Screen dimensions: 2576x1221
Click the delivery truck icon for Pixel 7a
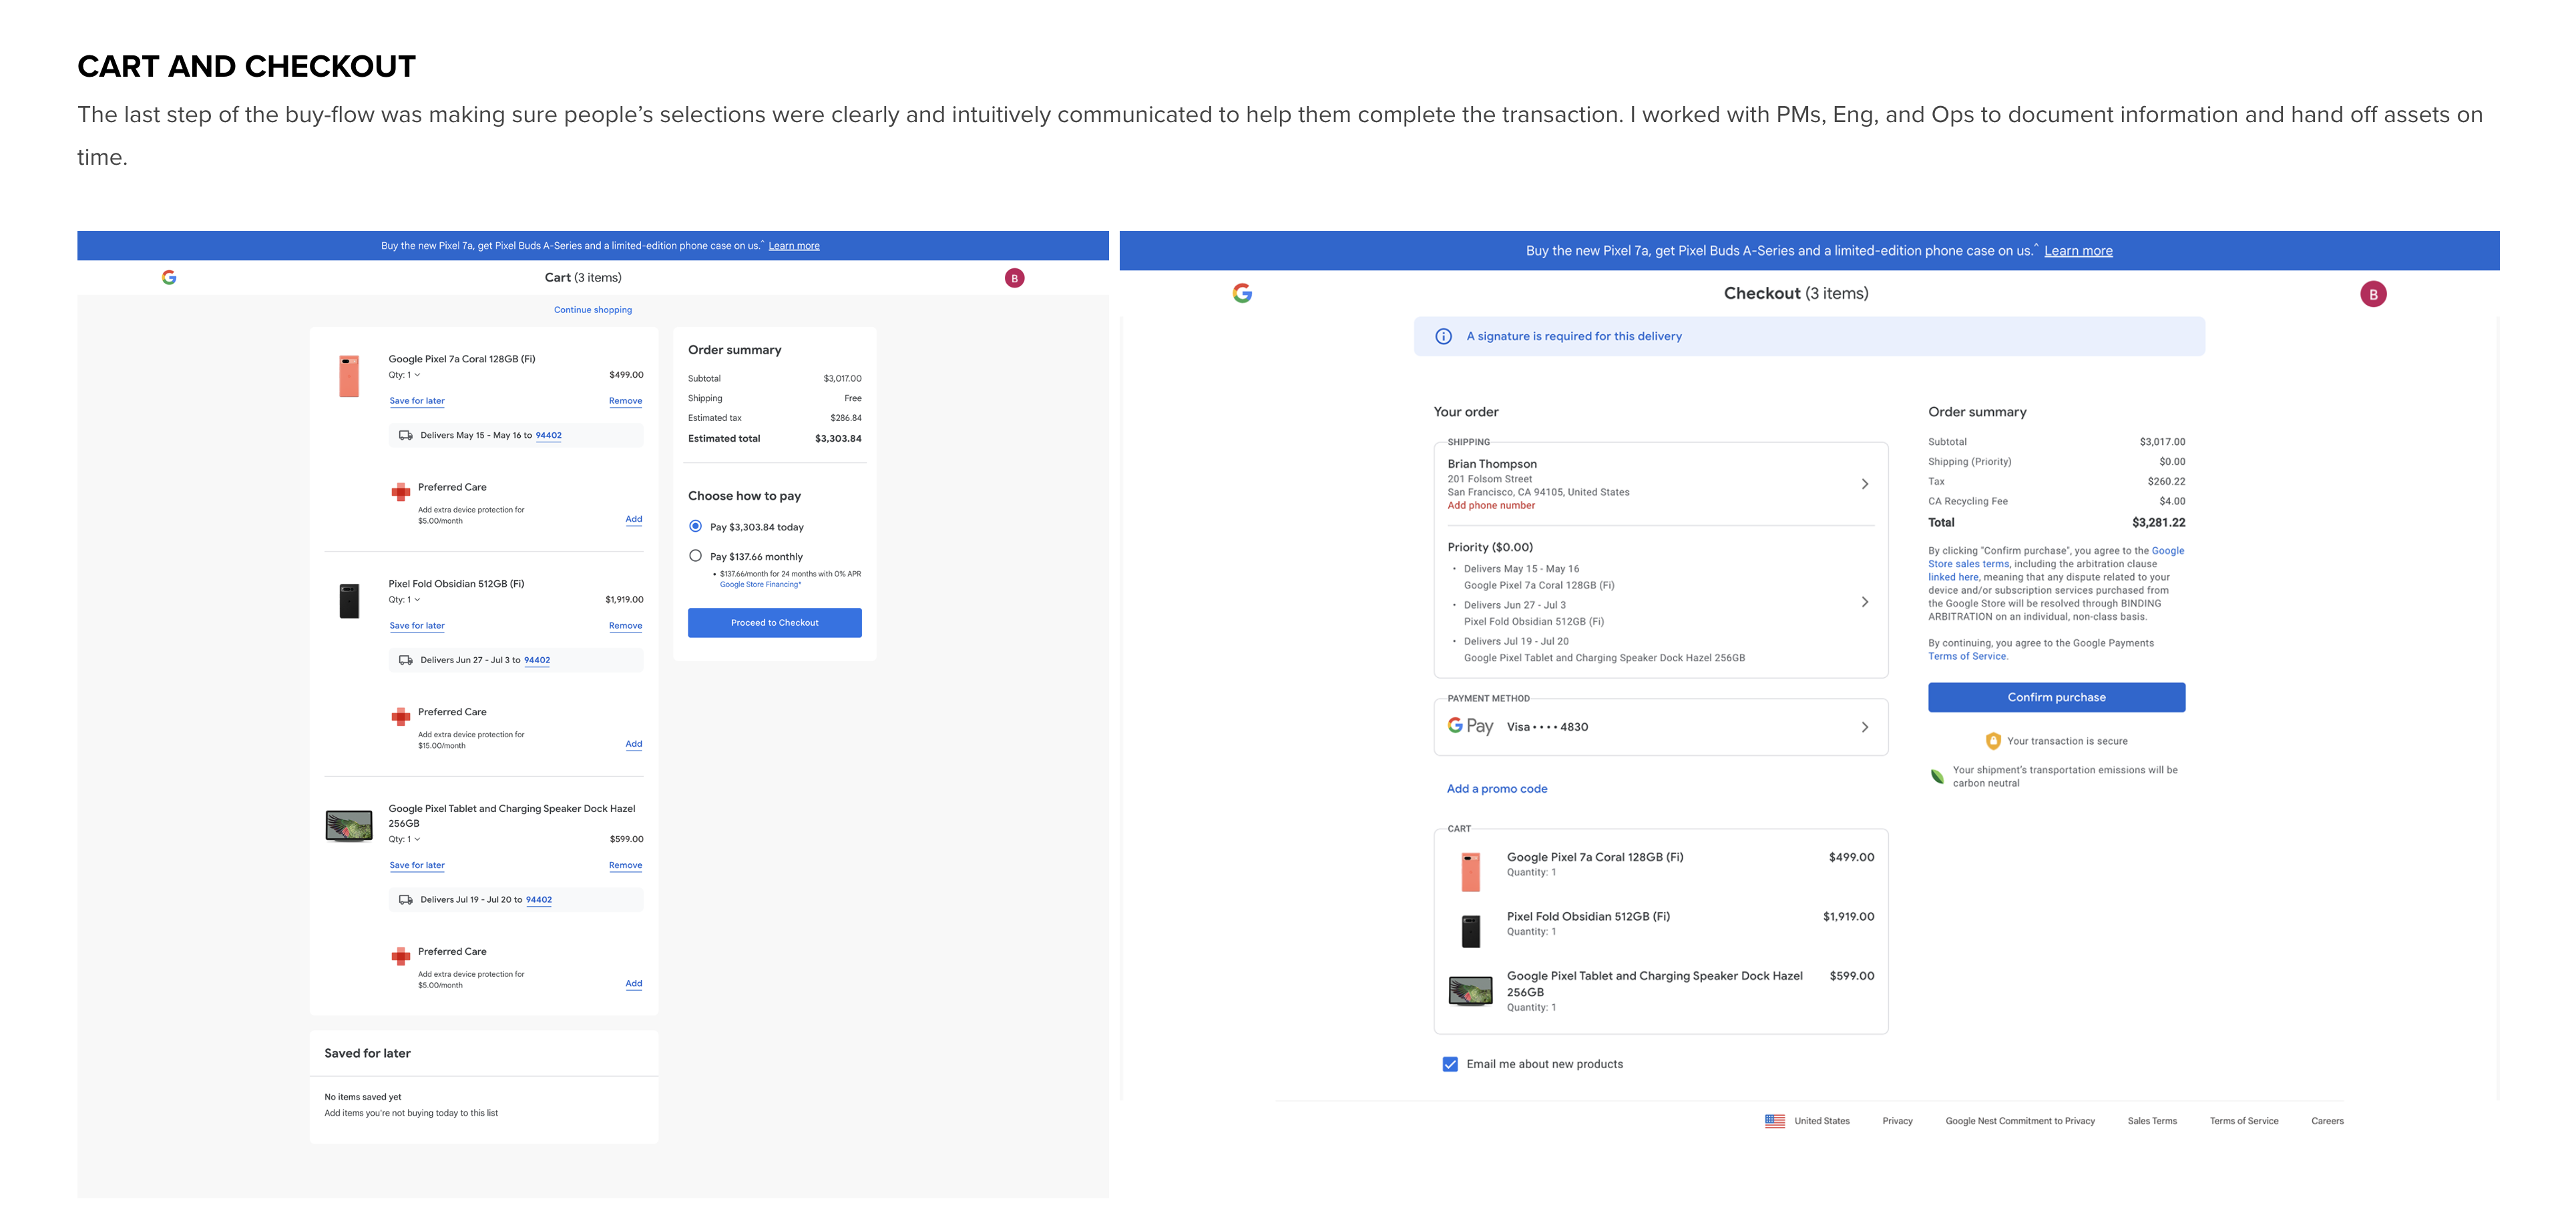(405, 436)
